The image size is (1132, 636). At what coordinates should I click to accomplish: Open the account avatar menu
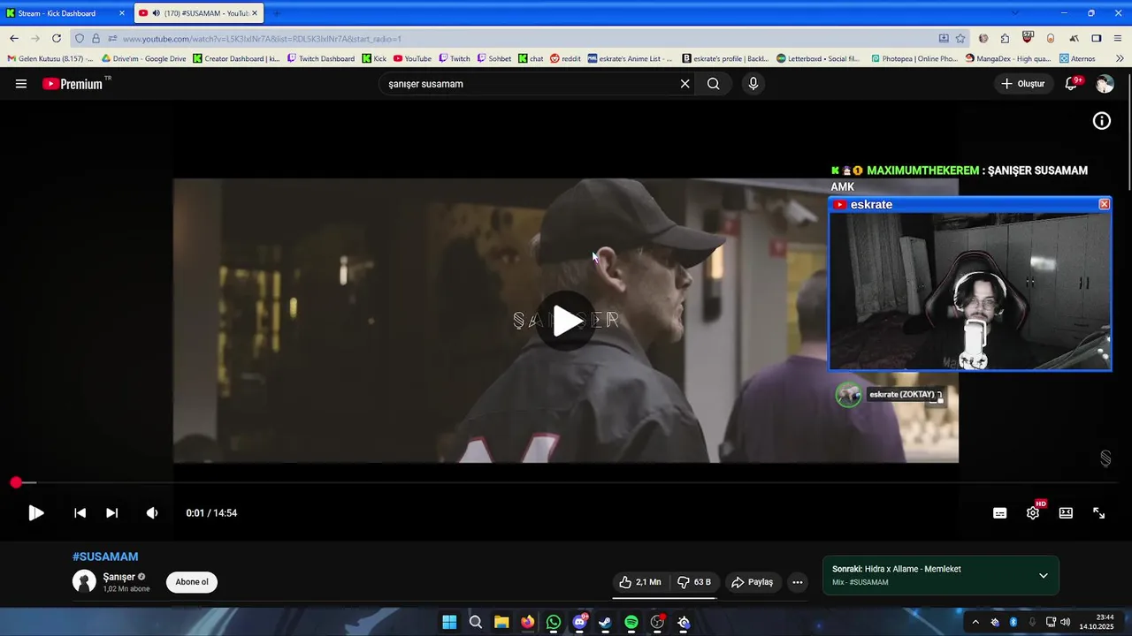1105,84
